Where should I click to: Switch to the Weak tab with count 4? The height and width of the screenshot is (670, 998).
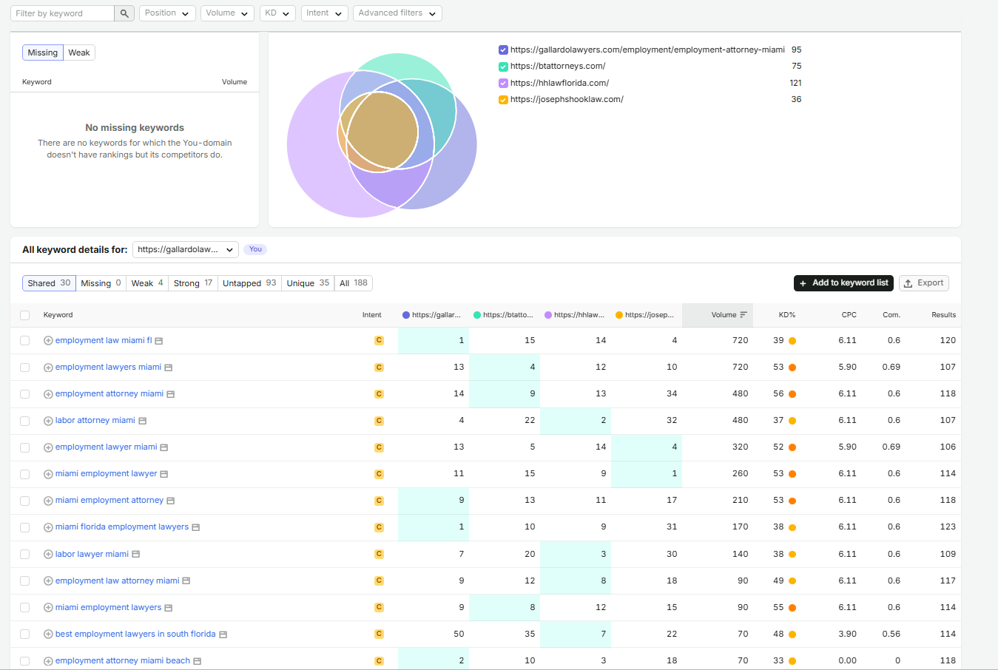click(147, 283)
